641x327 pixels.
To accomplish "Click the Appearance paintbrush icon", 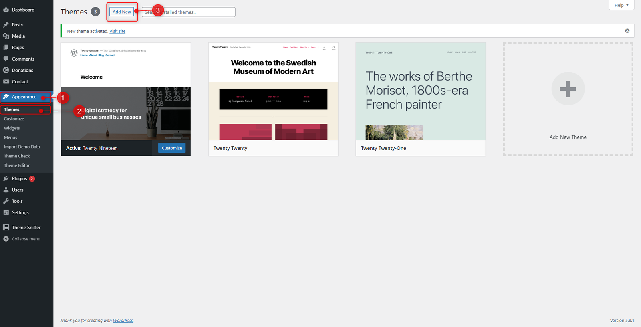I will [6, 97].
